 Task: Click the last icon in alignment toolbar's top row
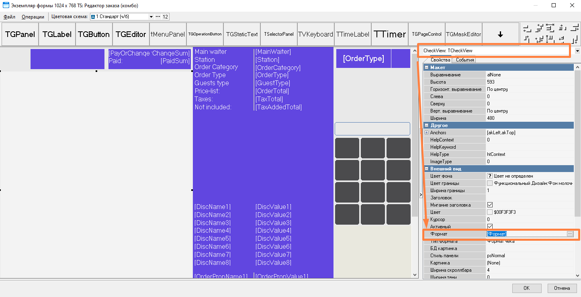click(x=574, y=28)
